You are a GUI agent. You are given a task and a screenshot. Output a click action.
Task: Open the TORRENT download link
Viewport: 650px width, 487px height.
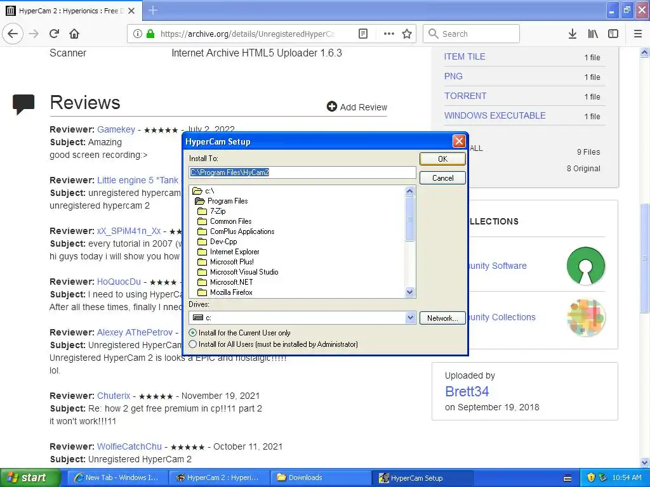465,96
